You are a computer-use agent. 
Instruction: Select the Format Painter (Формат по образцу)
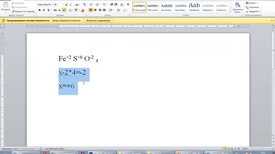23,12
